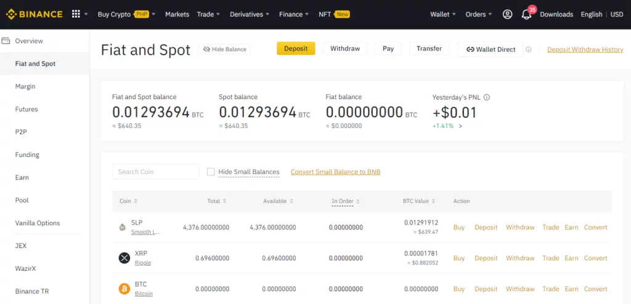Screen dimensions: 631x304
Task: Click Deposit in the BTC row
Action: [486, 289]
